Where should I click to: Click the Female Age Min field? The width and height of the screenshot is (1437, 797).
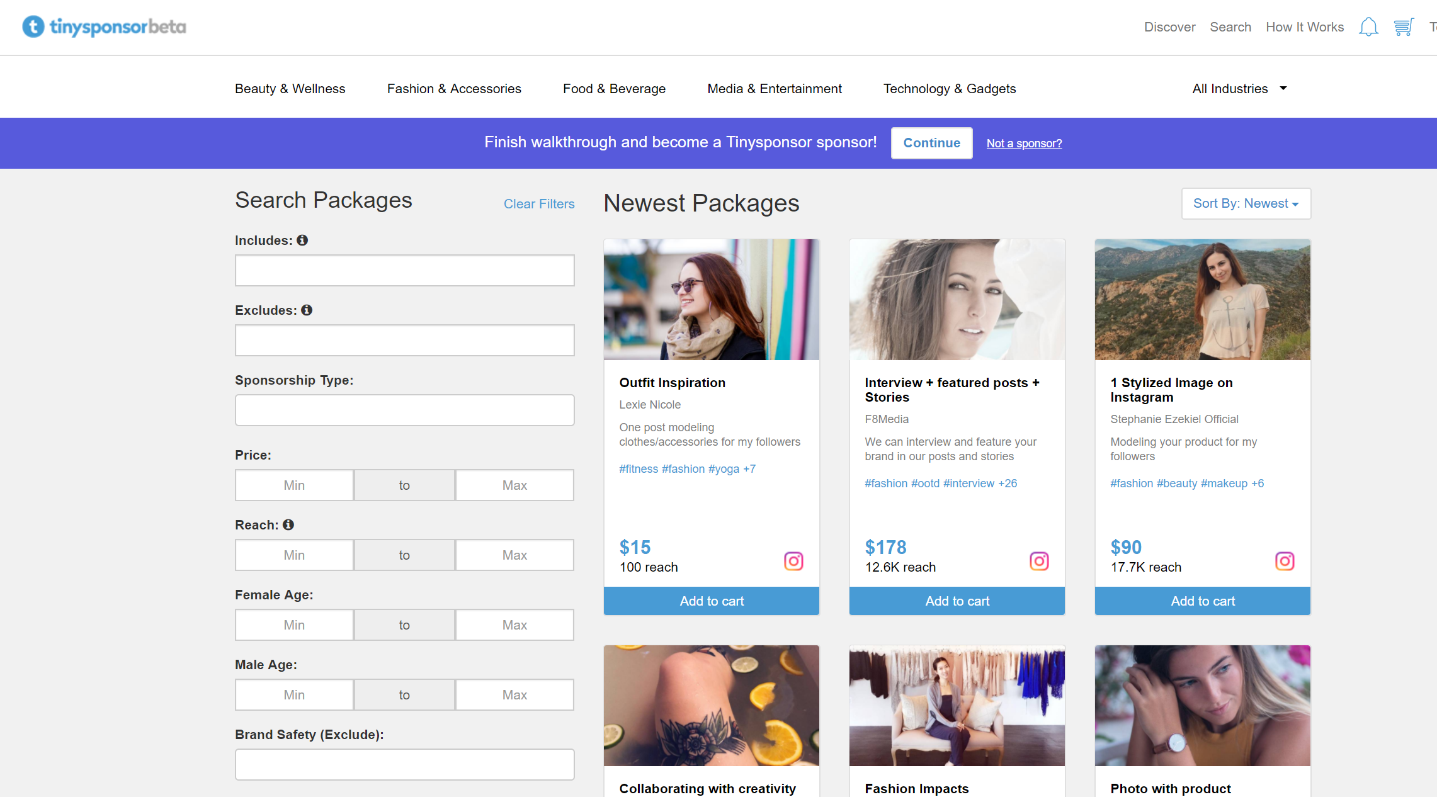[294, 625]
